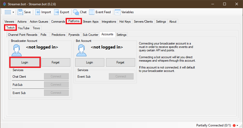Click the Export toolbar button
243x128 pixels.
point(61,12)
